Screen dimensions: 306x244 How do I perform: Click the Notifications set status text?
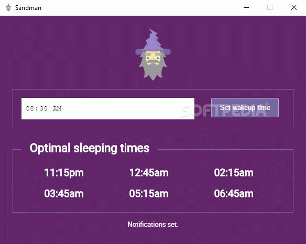[153, 224]
